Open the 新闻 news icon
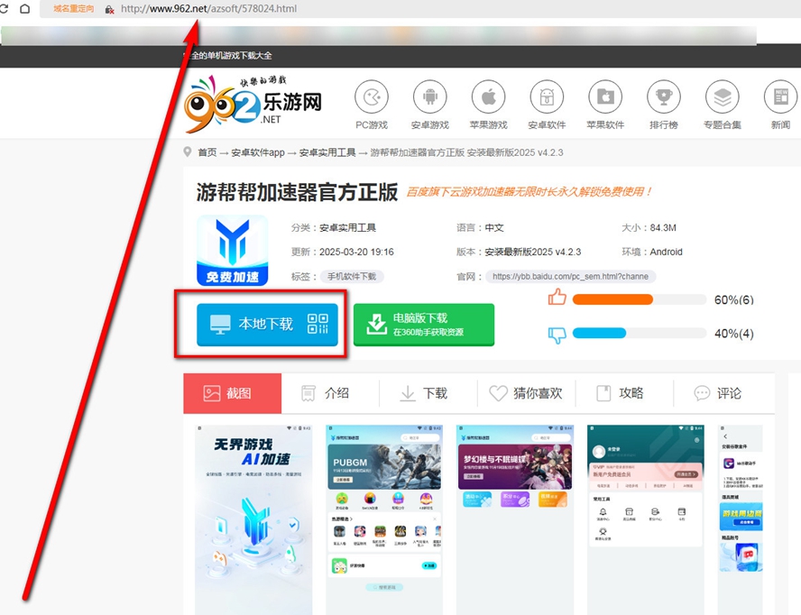This screenshot has height=615, width=801. click(x=780, y=96)
